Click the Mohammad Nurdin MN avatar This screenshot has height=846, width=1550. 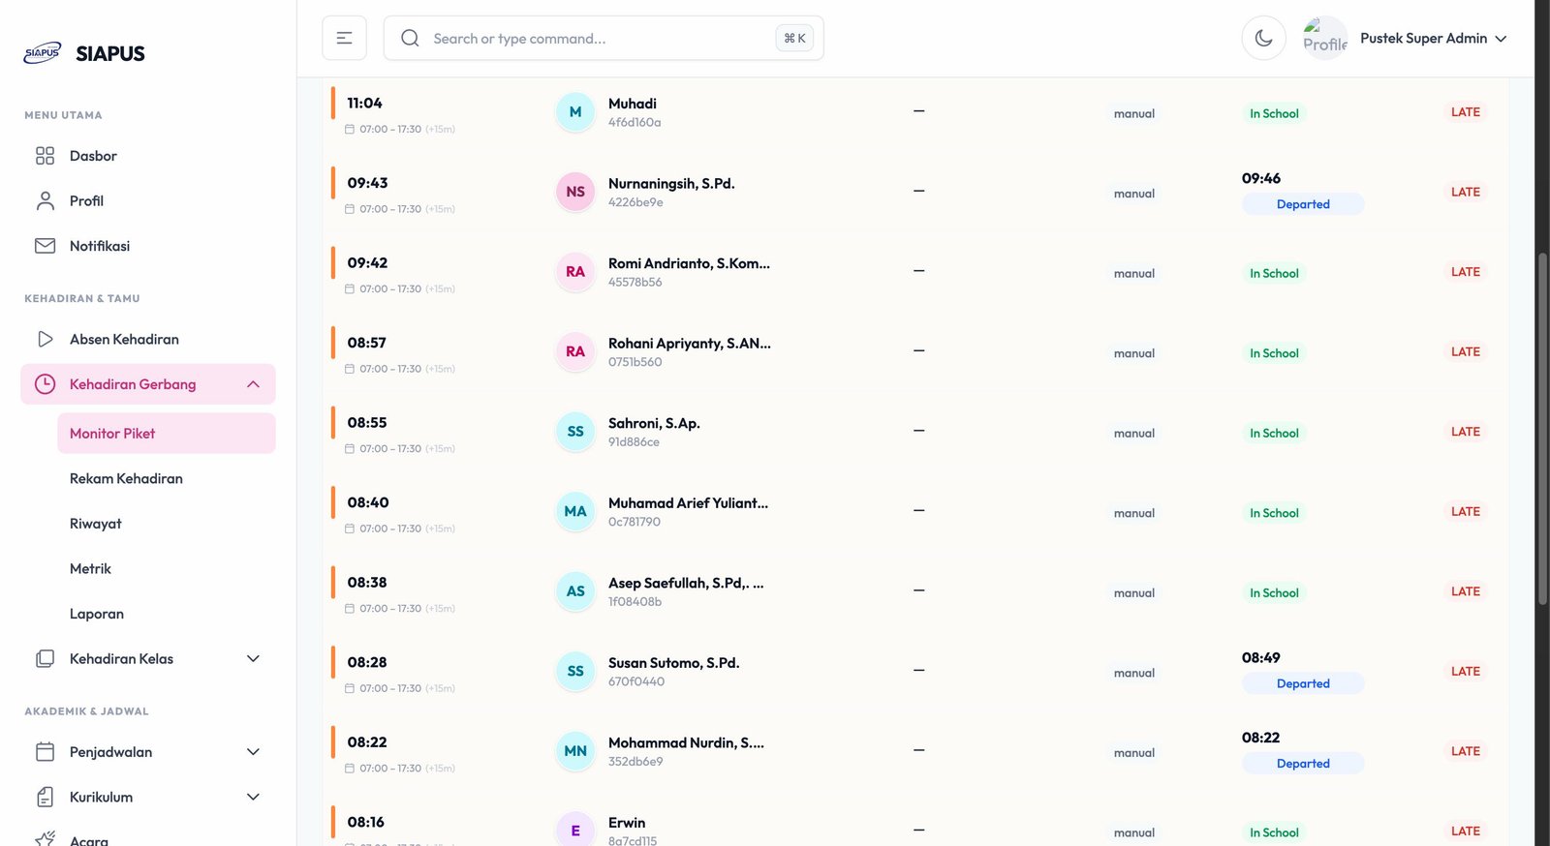tap(575, 751)
